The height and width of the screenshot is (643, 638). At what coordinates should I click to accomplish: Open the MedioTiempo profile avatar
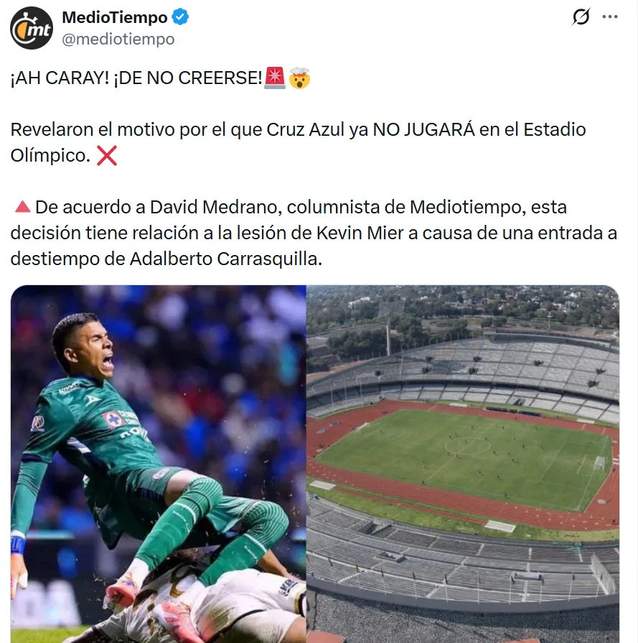click(32, 28)
